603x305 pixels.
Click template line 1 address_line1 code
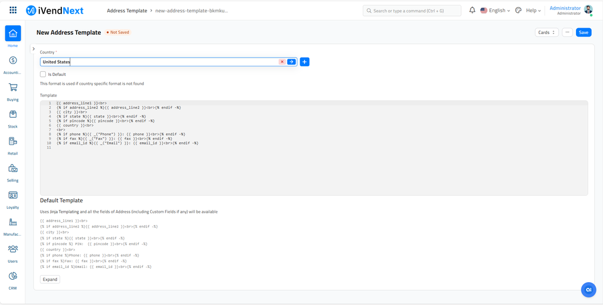tap(81, 103)
